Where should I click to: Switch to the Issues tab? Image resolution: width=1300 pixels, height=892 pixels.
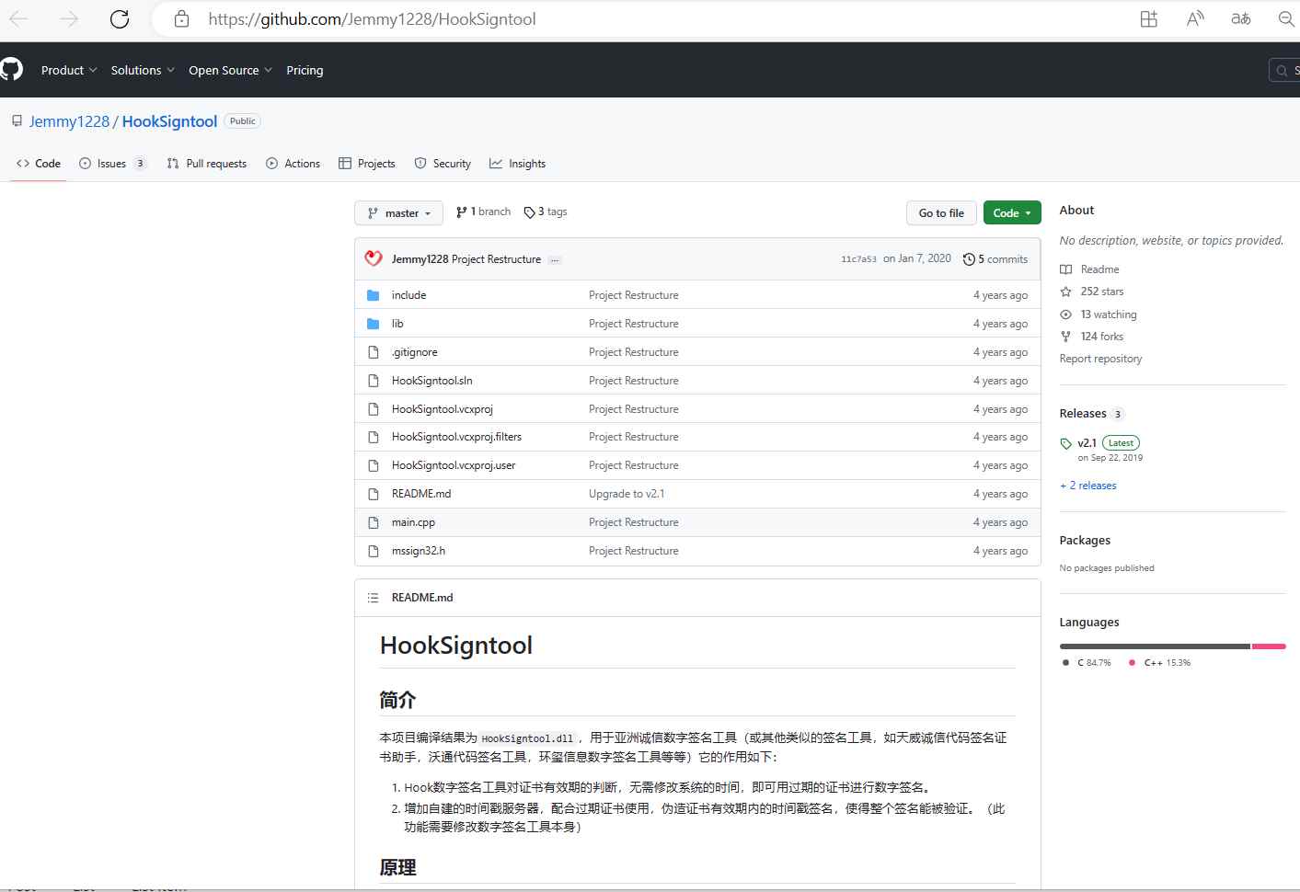(x=112, y=164)
